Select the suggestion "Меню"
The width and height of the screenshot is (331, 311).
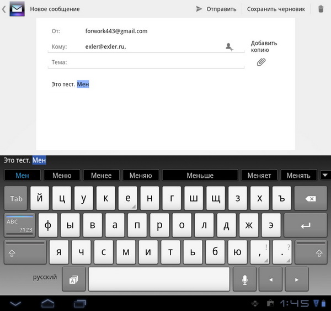pos(62,176)
